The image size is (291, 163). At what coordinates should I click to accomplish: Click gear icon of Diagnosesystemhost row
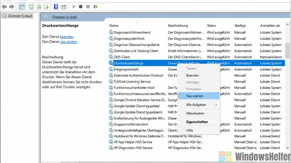[111, 39]
